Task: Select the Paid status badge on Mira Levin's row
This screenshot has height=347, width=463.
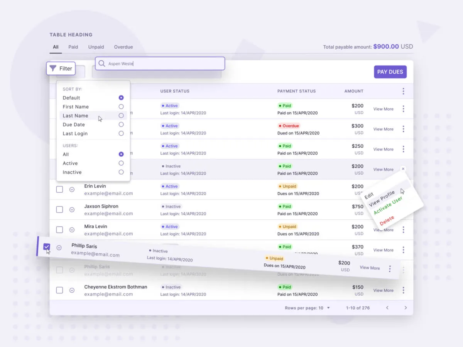Action: pyautogui.click(x=287, y=226)
